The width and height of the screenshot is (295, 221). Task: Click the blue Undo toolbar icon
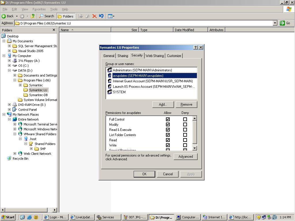coord(101,16)
